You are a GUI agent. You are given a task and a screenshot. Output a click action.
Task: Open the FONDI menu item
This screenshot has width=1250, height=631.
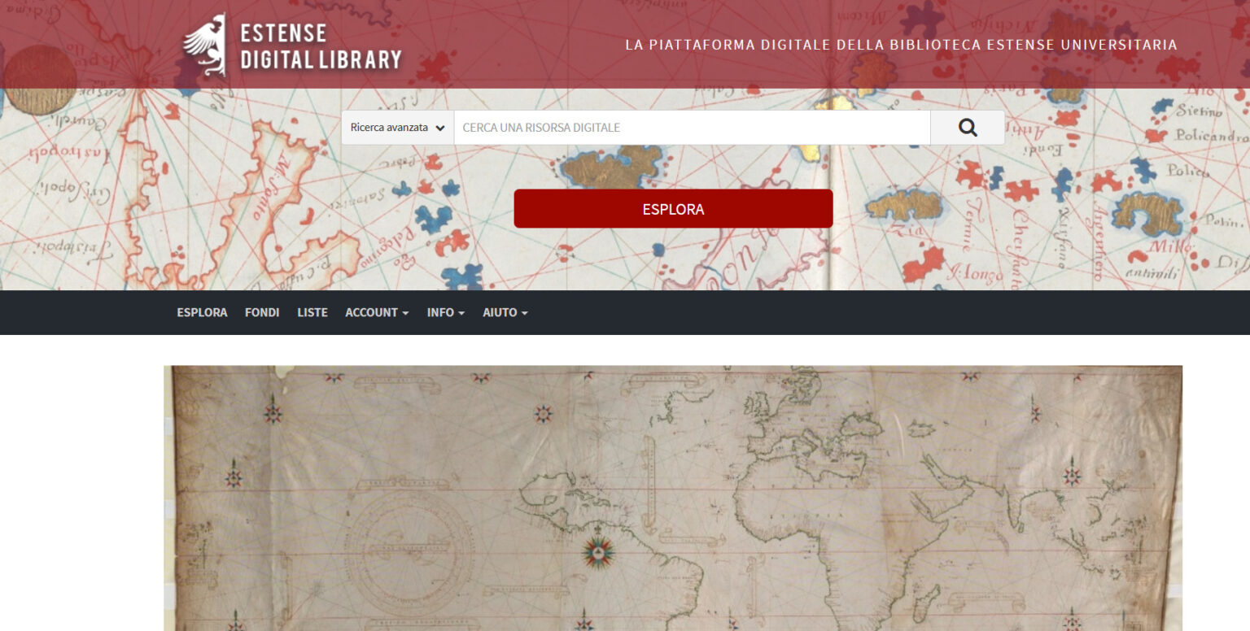click(x=262, y=312)
